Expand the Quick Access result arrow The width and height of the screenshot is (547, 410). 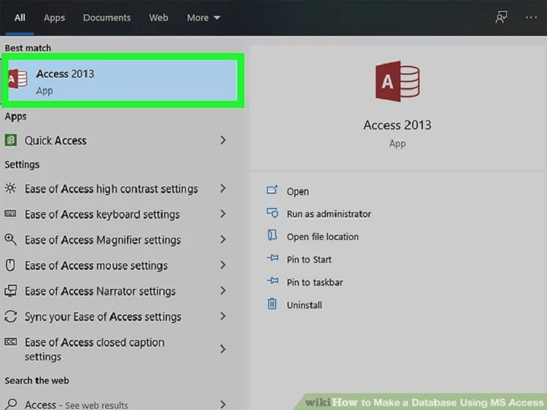(x=223, y=141)
